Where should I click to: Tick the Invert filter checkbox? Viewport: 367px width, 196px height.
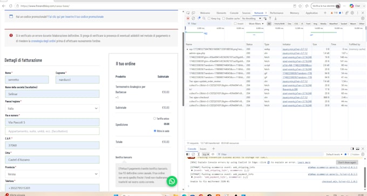[235, 24]
